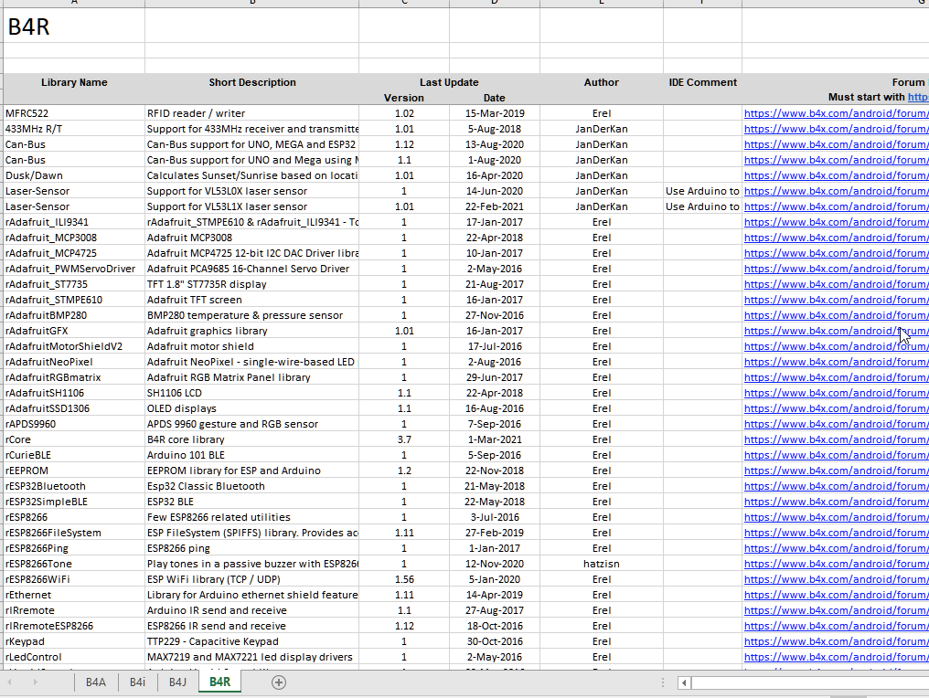Open forum link for rESP8266Tone row
The width and height of the screenshot is (929, 698).
836,564
